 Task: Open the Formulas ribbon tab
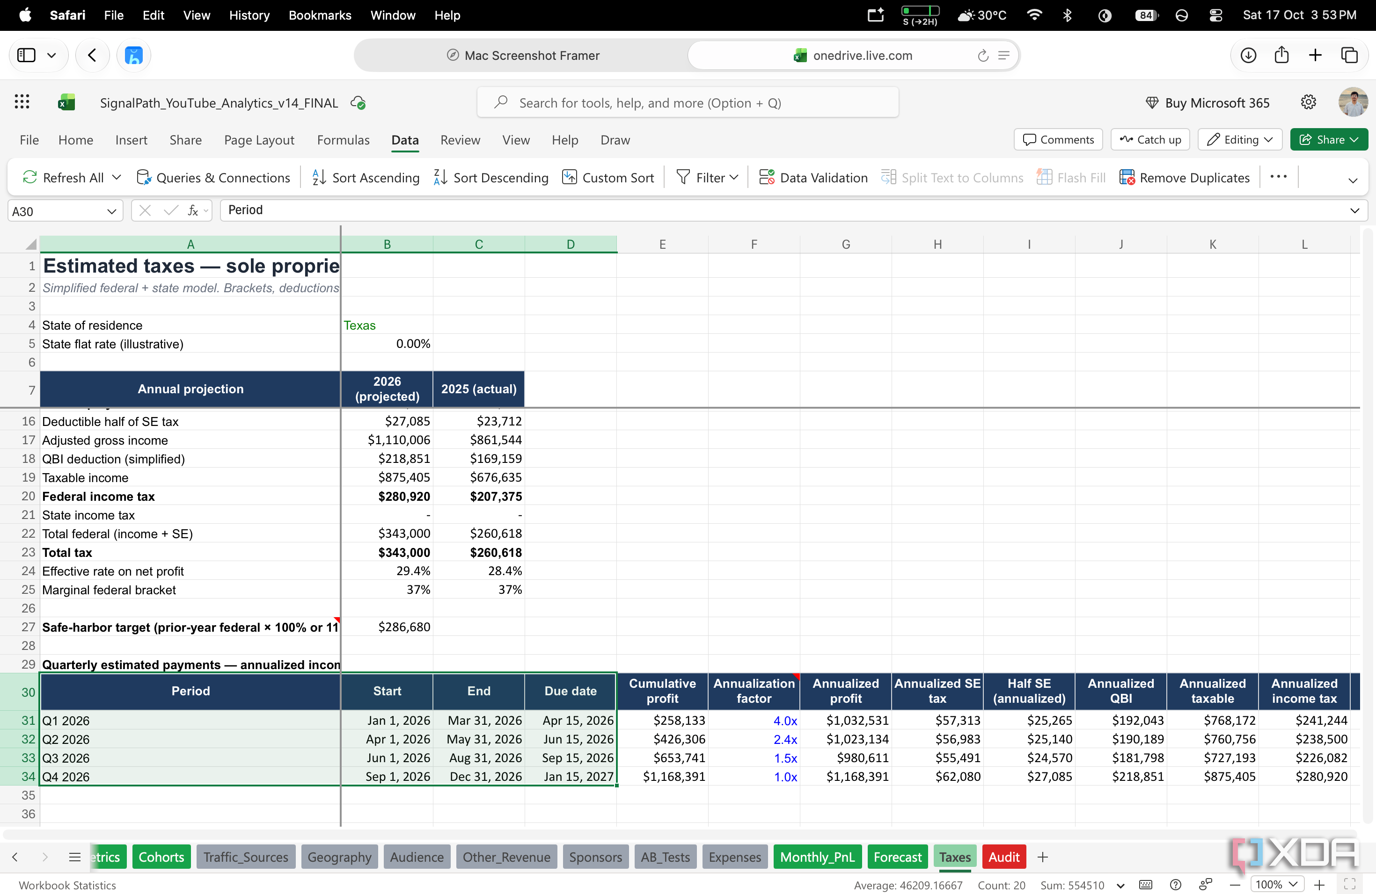tap(343, 140)
